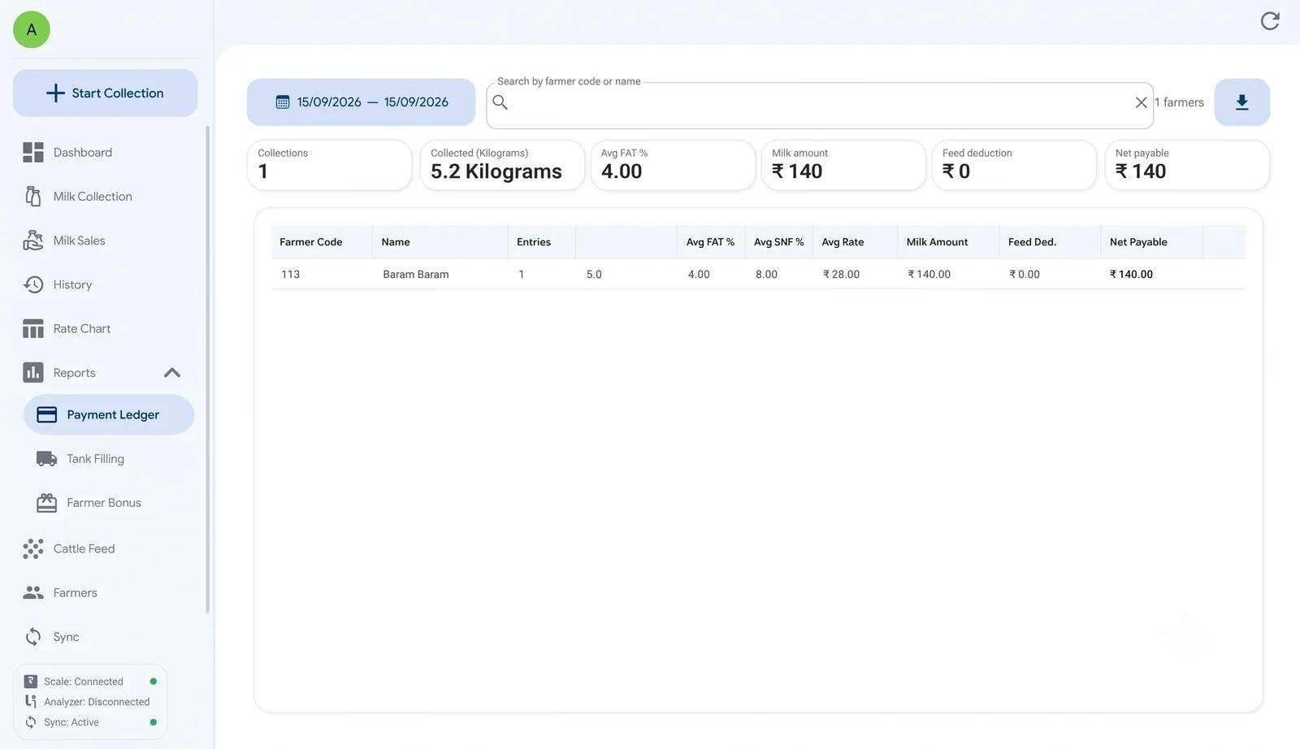1300x749 pixels.
Task: Click the Farmer Bonus gift icon
Action: [x=47, y=503]
